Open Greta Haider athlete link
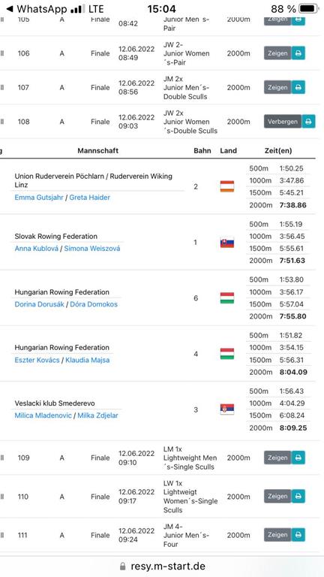This screenshot has width=324, height=577. 90,198
